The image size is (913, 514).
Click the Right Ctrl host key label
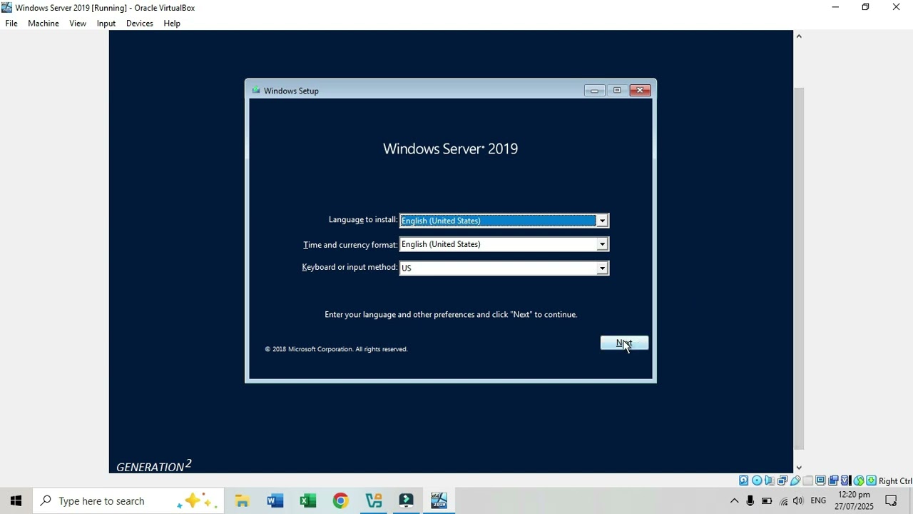click(x=895, y=481)
